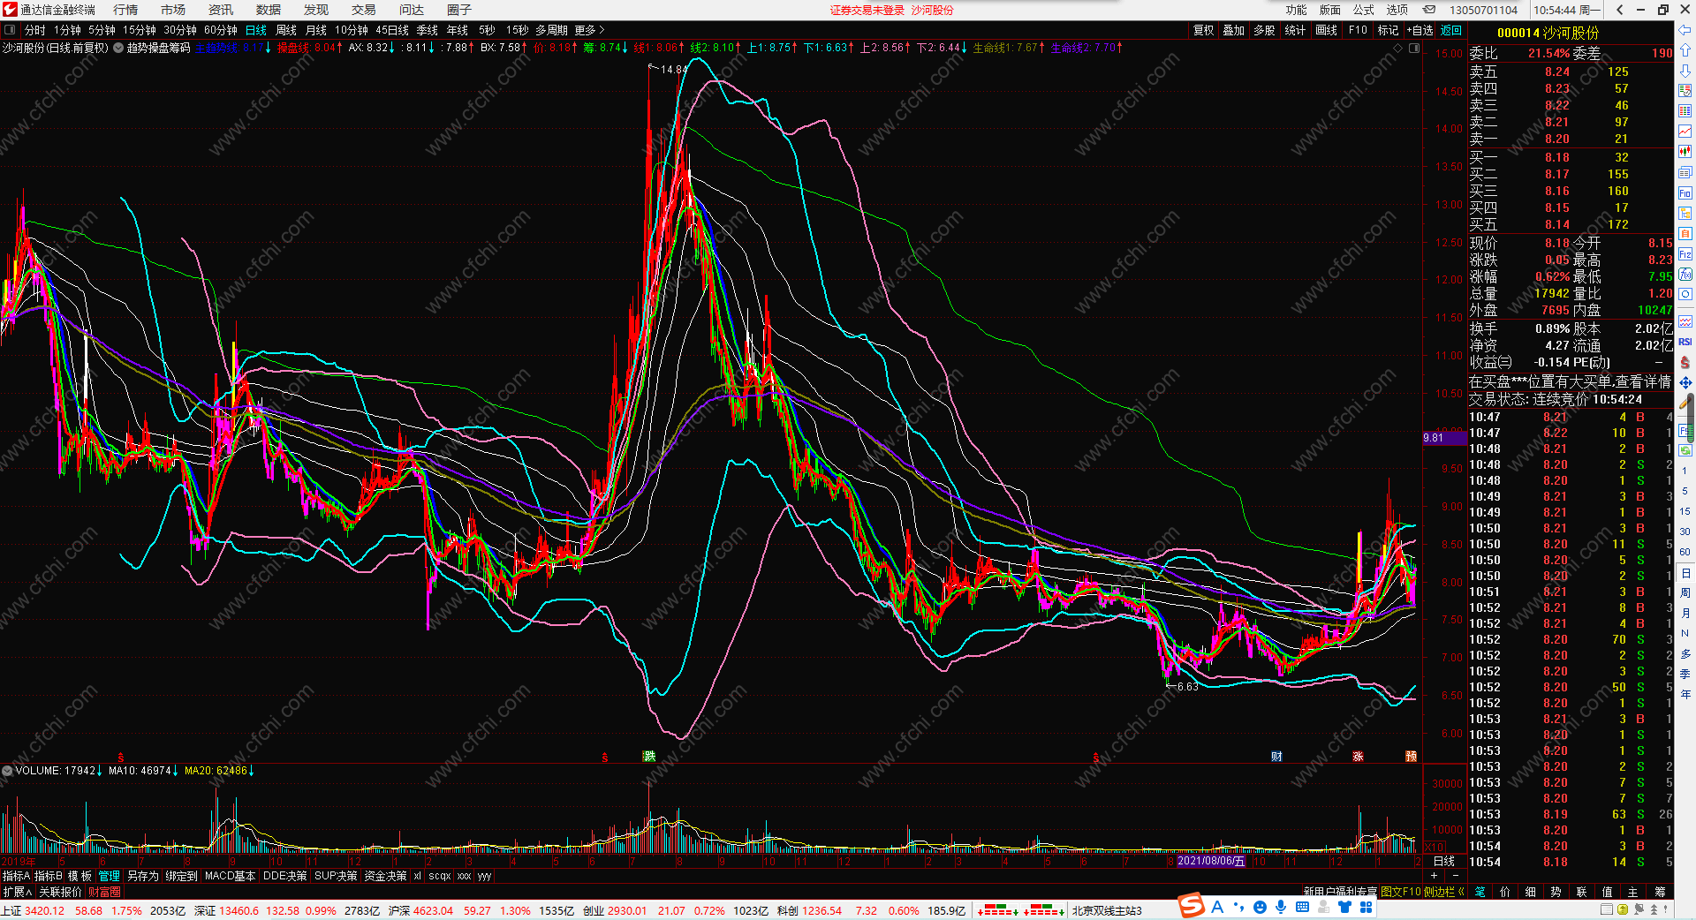Open the 交易 menu
The height and width of the screenshot is (920, 1696).
364,10
